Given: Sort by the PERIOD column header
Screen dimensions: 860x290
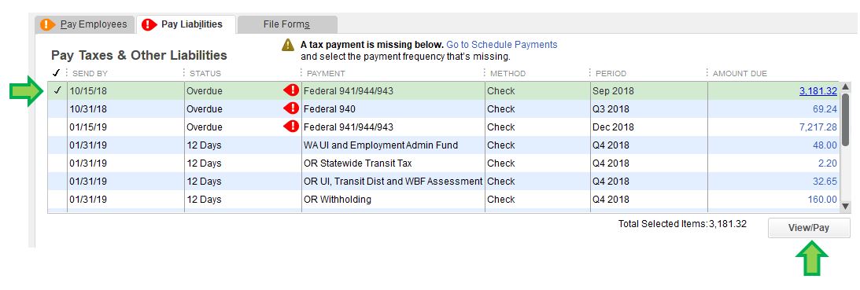Looking at the screenshot, I should click(x=611, y=73).
